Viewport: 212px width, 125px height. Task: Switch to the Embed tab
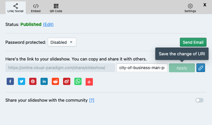click(x=36, y=8)
